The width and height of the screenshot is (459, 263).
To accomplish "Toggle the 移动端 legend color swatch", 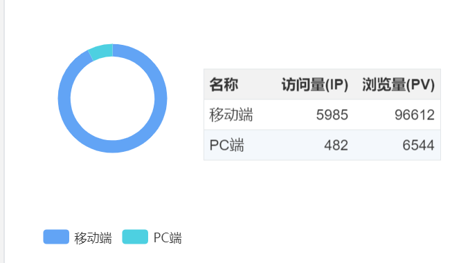I will click(x=56, y=237).
